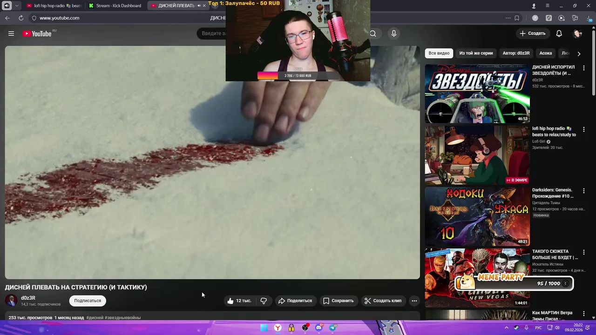Open downloads icon with badge 10
Viewport: 596px width, 335px height.
[589, 19]
